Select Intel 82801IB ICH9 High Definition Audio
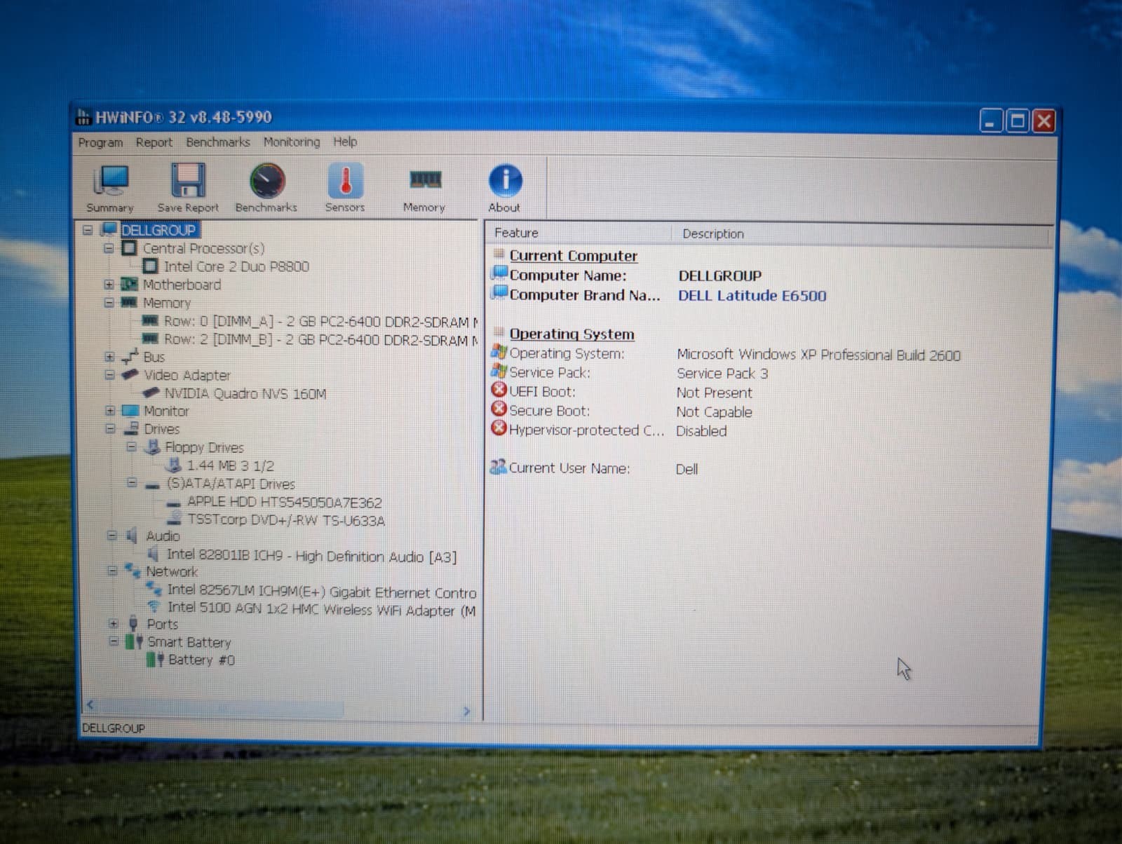1122x844 pixels. [x=312, y=556]
